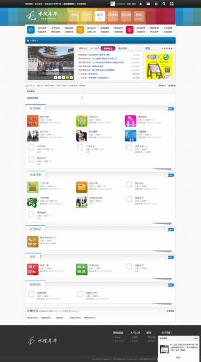Image resolution: width=201 pixels, height=362 pixels.
Task: Click the yellow advertisement banner image
Action: (x=159, y=66)
